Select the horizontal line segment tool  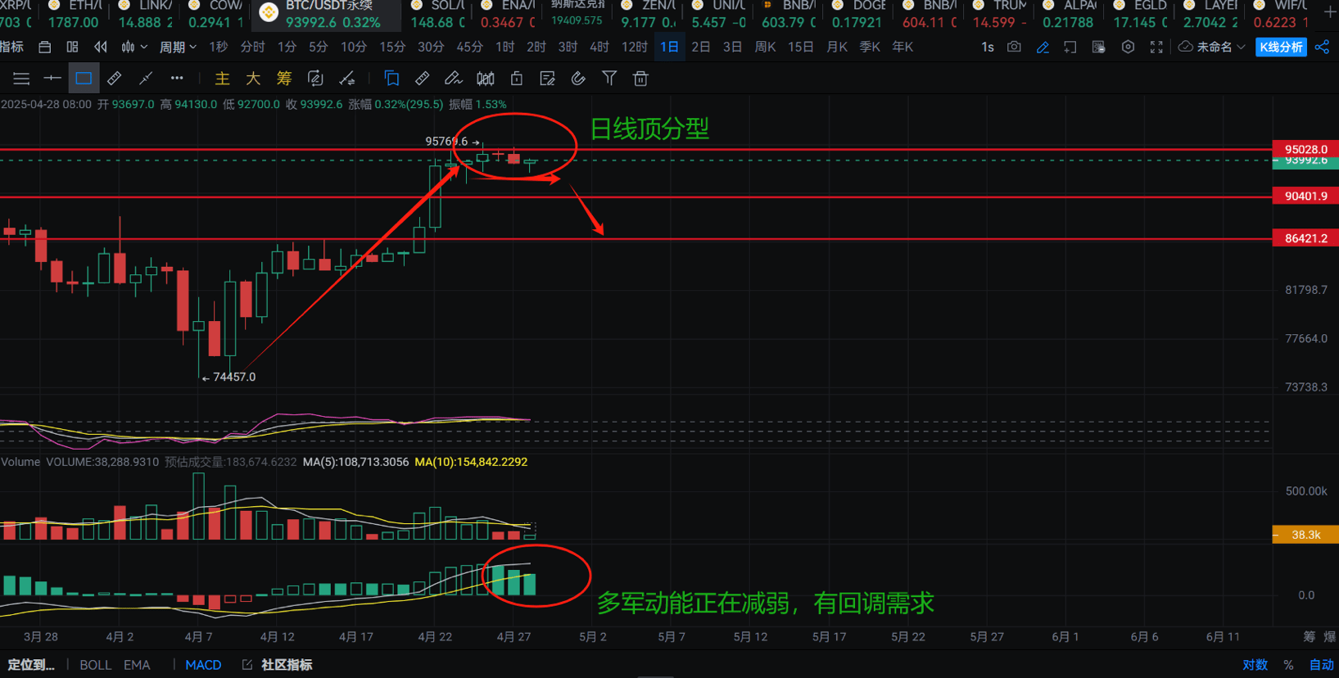pos(52,79)
